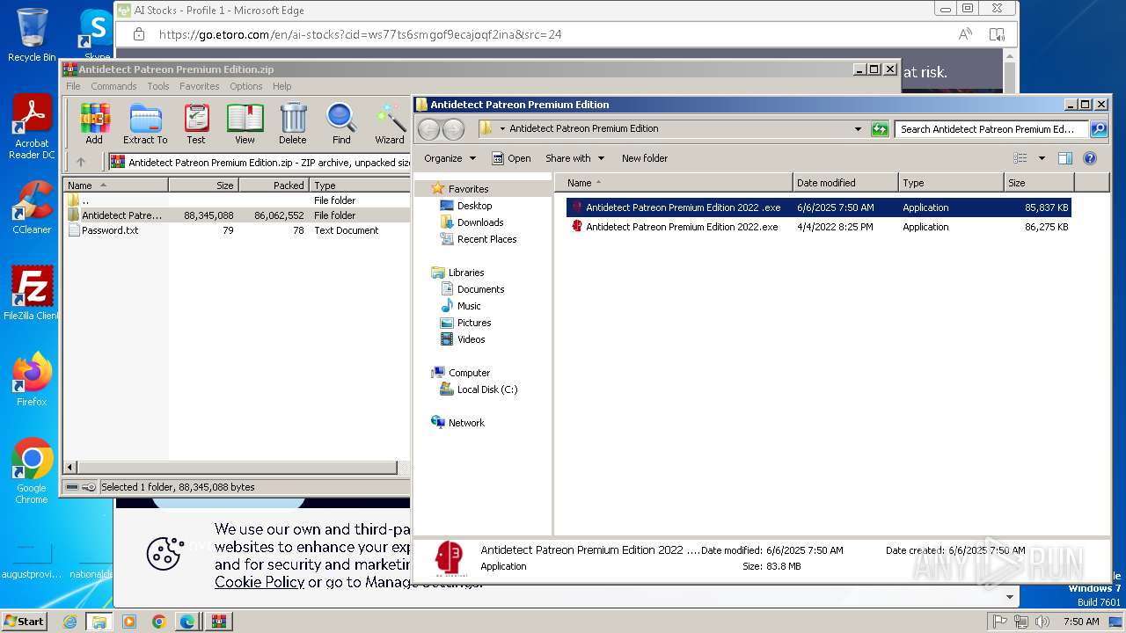Click the Edge icon in the taskbar
1126x633 pixels.
[187, 622]
